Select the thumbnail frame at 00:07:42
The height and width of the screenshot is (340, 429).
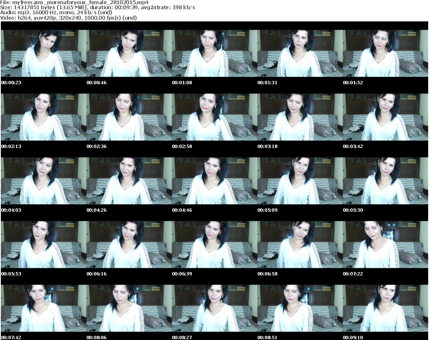[x=44, y=308]
